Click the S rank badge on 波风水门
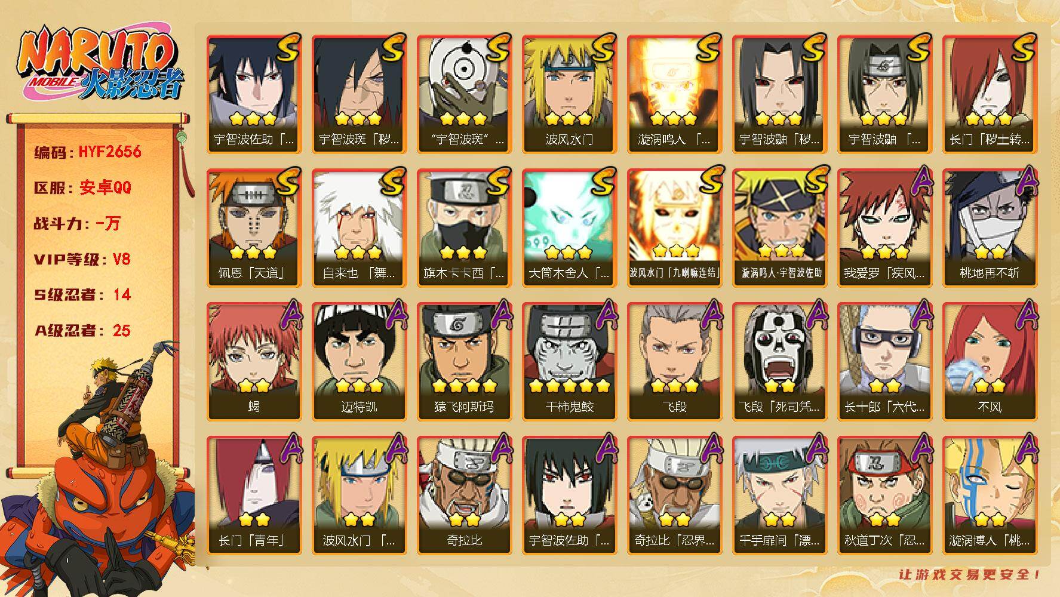1060x597 pixels. click(x=602, y=47)
